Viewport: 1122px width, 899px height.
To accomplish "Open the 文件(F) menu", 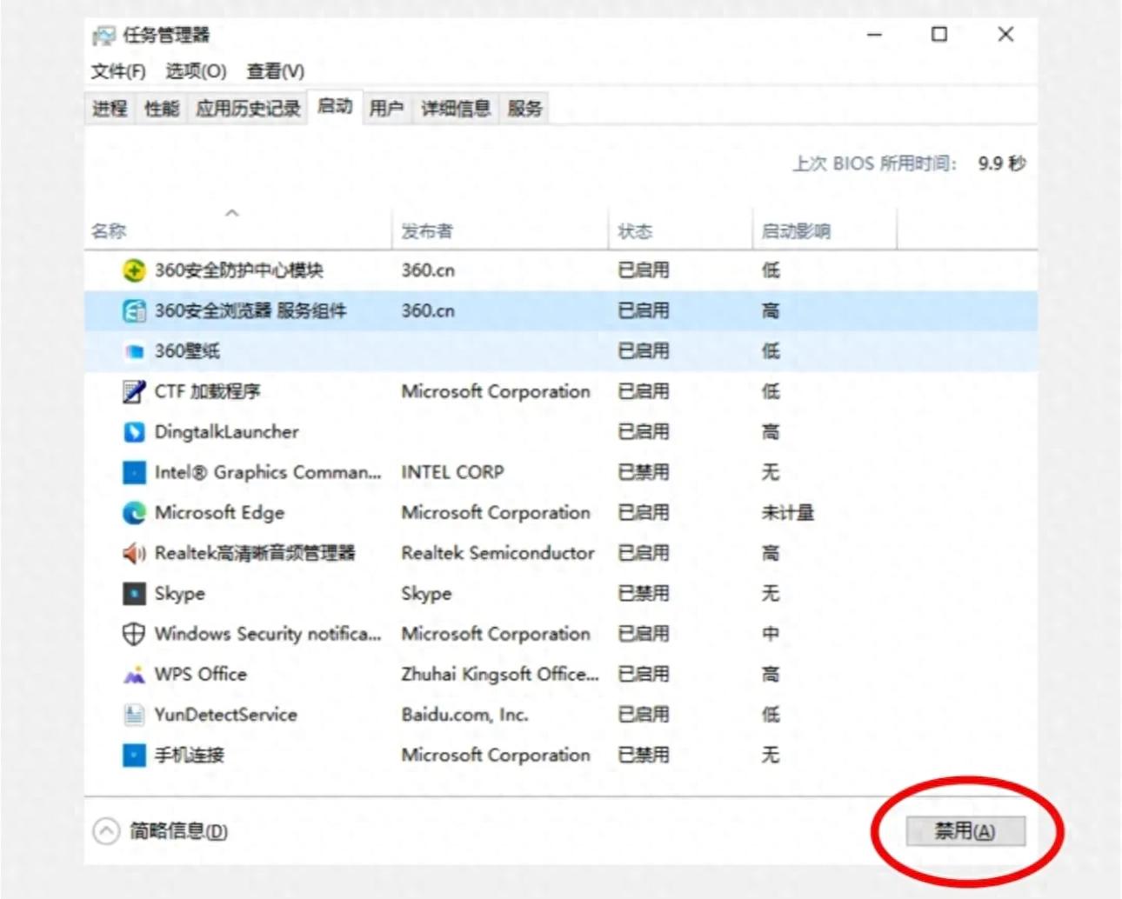I will coord(118,71).
